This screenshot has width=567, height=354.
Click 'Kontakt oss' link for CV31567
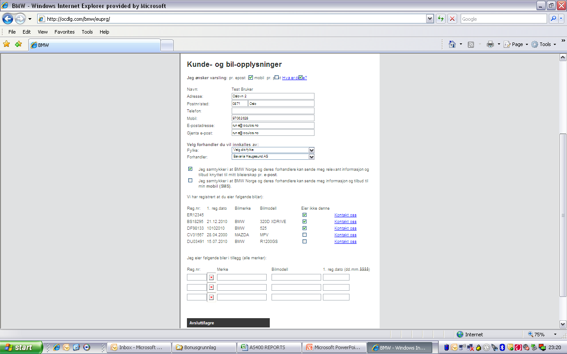pyautogui.click(x=346, y=235)
